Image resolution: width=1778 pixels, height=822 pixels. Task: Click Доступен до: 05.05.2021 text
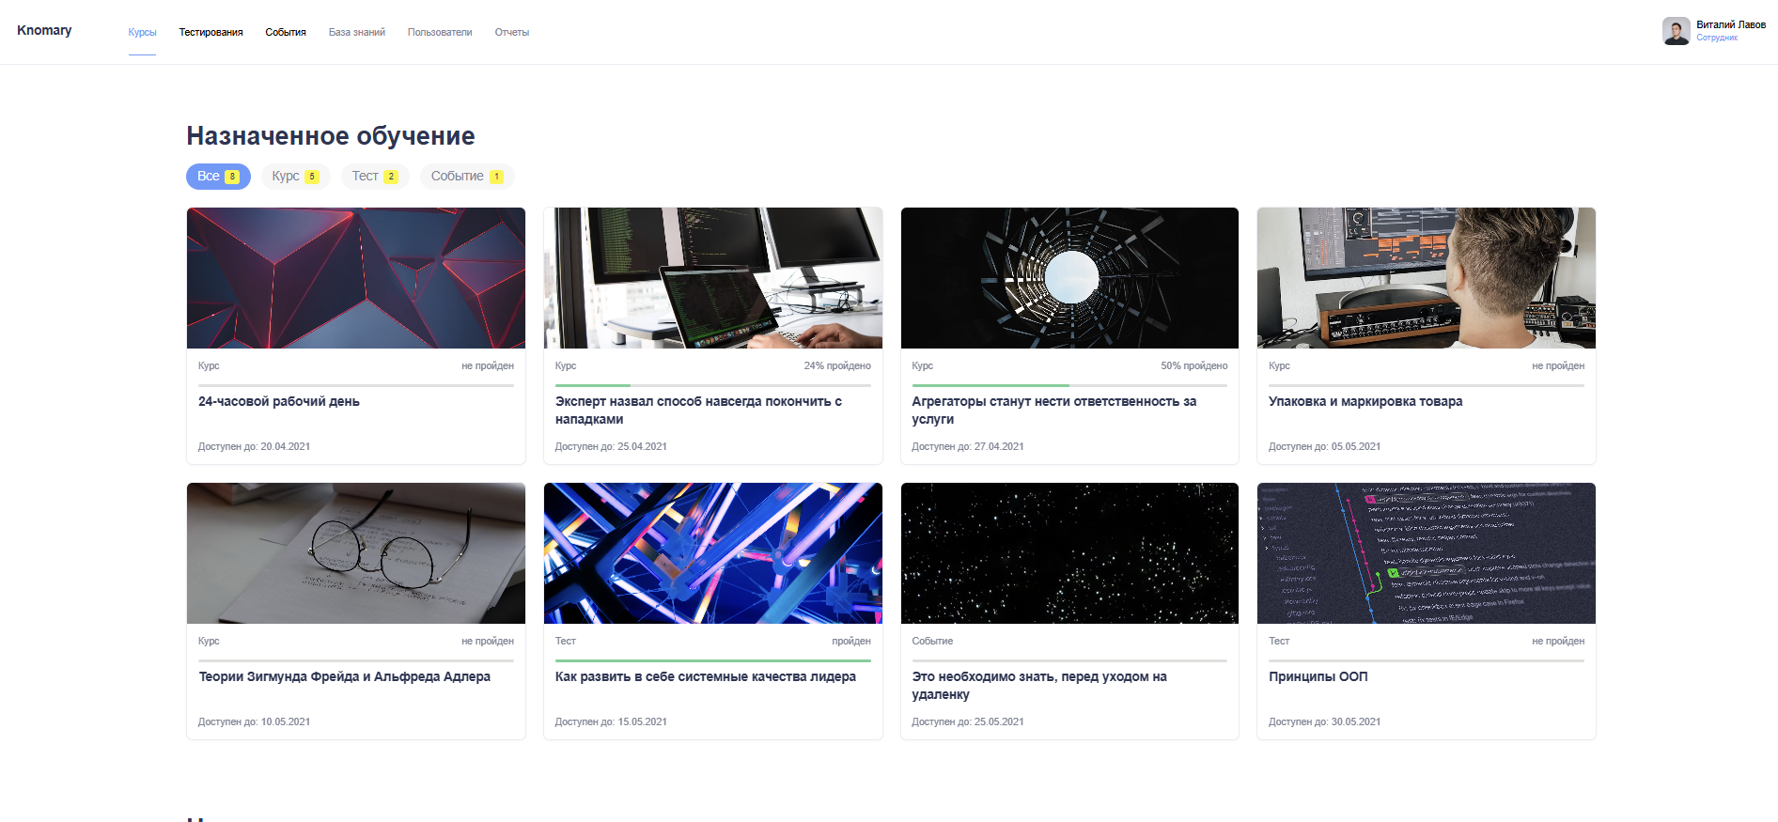(x=1324, y=446)
